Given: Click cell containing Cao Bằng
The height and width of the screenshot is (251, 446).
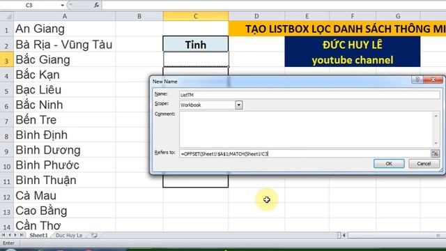Looking at the screenshot, I should (x=65, y=211).
